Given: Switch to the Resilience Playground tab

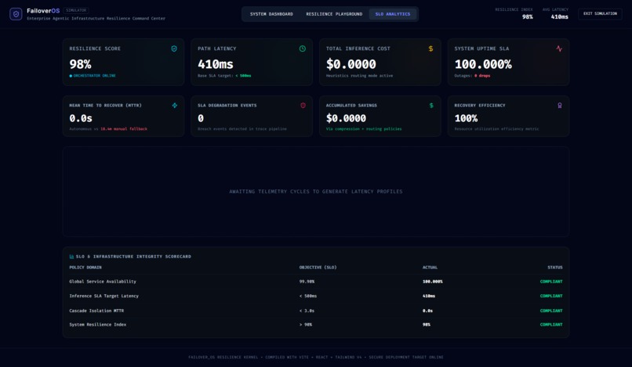Looking at the screenshot, I should click(x=334, y=14).
